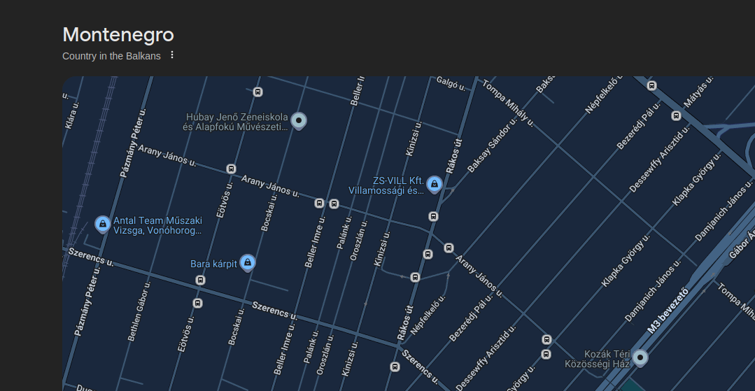Select the bus stop nearest the Mátyás street label
The height and width of the screenshot is (391, 755).
tap(676, 115)
